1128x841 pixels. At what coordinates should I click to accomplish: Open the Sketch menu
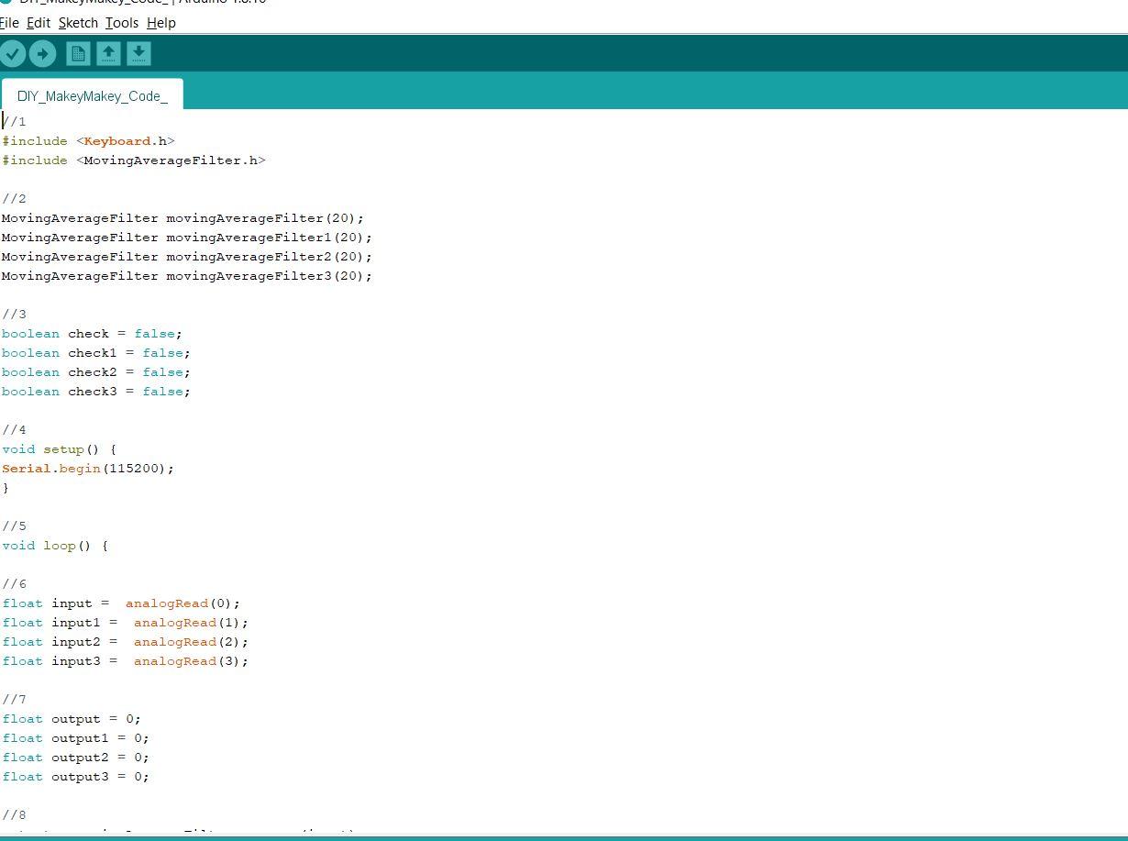coord(78,23)
